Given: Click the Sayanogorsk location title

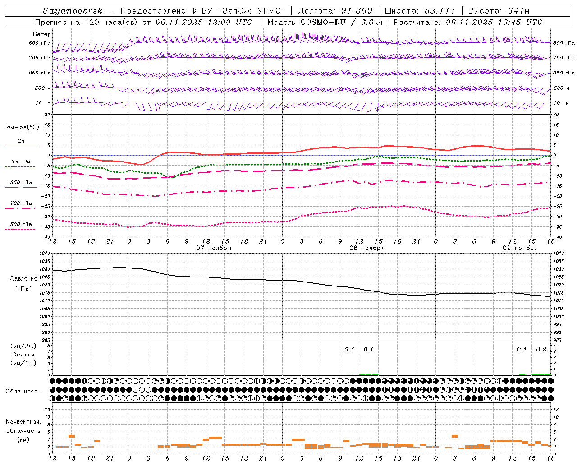Looking at the screenshot, I should [73, 11].
